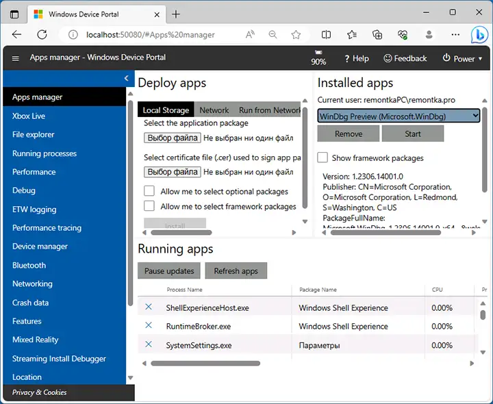Switch to the Network tab
The width and height of the screenshot is (493, 404).
click(x=214, y=110)
